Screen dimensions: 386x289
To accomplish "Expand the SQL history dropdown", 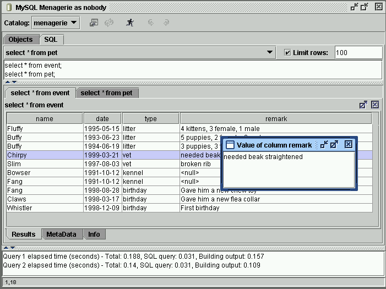I will tap(270, 53).
